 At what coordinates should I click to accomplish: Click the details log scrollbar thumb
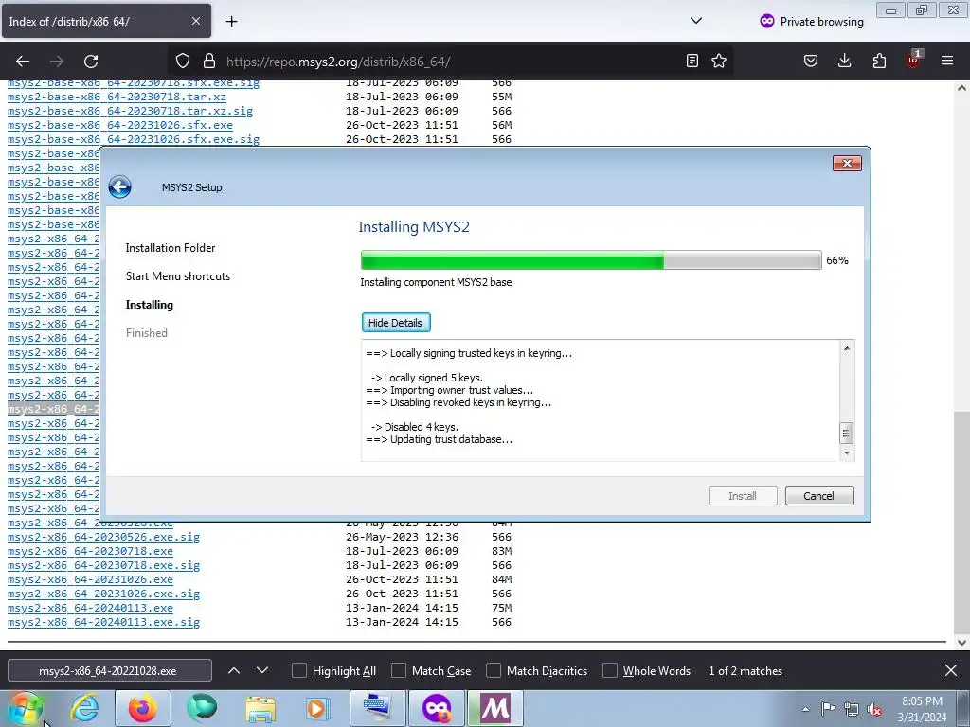point(847,433)
